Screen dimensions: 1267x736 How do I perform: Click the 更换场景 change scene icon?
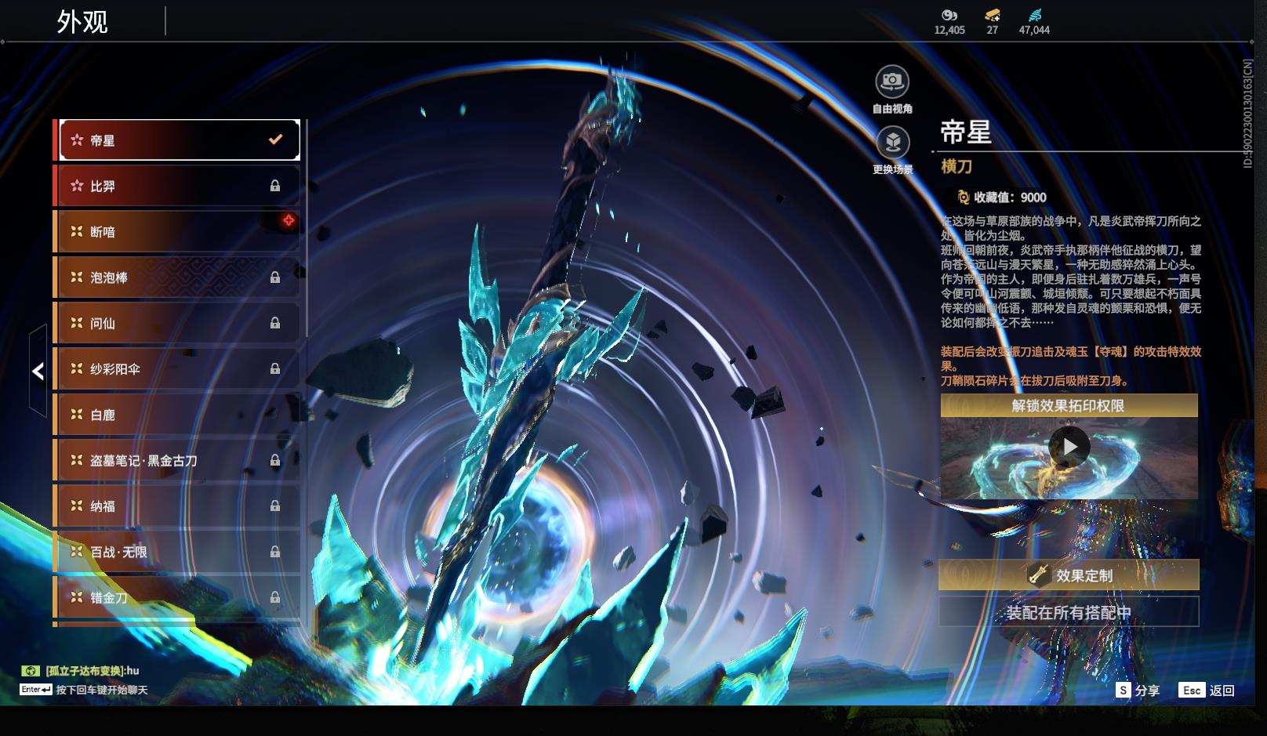point(892,142)
